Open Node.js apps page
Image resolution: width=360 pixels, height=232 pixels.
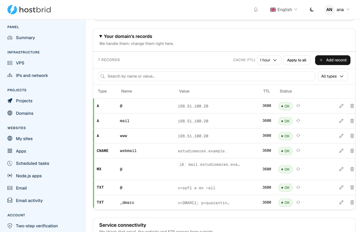29,176
